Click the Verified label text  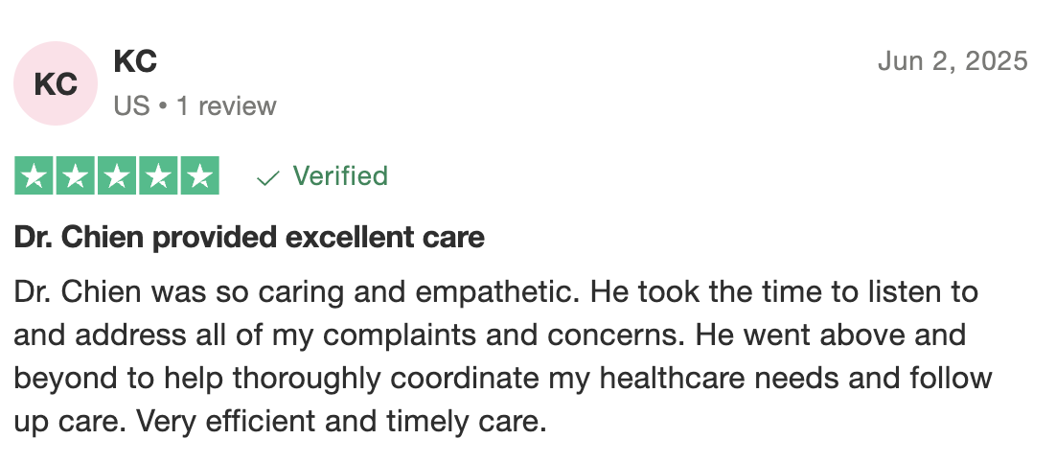[340, 176]
